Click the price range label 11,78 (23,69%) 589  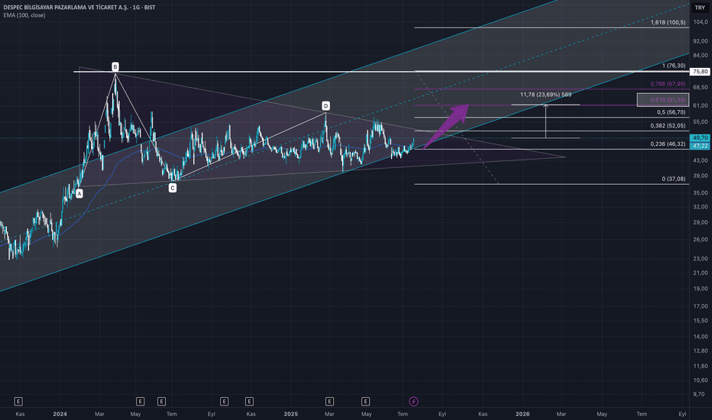pos(545,95)
